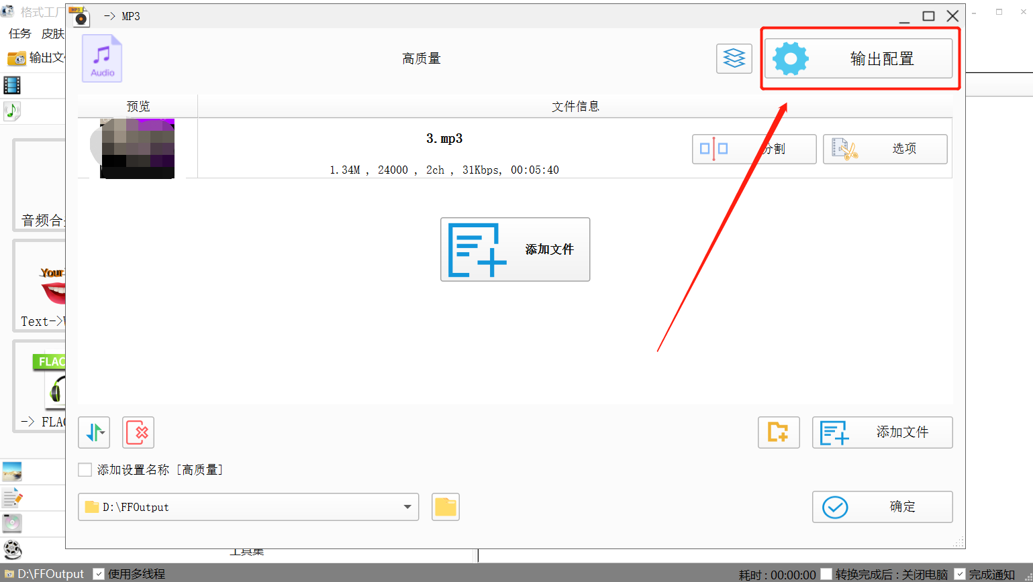
Task: Open the sort order arrows dropdown
Action: pyautogui.click(x=94, y=432)
